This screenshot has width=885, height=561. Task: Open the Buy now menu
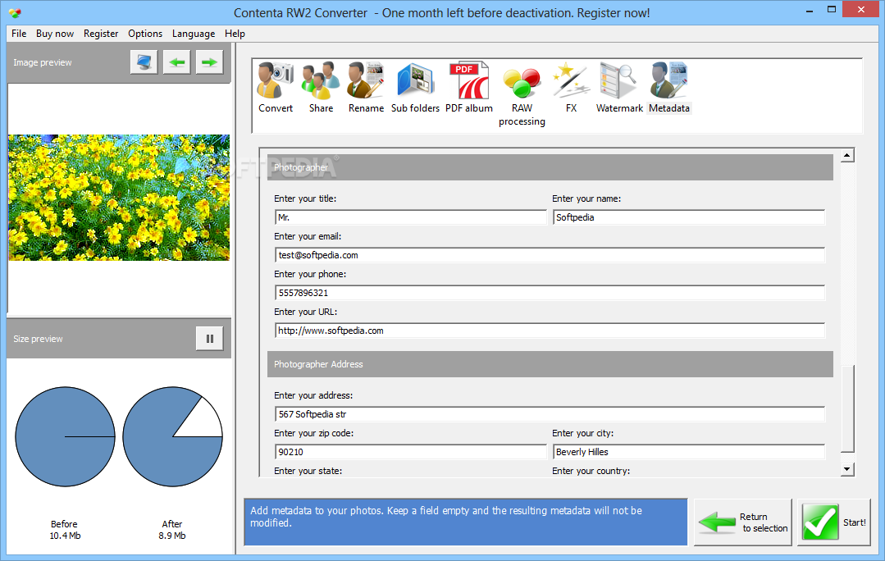click(x=55, y=34)
